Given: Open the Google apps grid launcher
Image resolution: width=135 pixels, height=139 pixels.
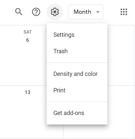Looking at the screenshot, I should (124, 12).
